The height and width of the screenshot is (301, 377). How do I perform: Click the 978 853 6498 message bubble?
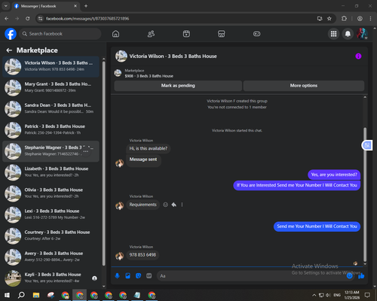tap(143, 255)
